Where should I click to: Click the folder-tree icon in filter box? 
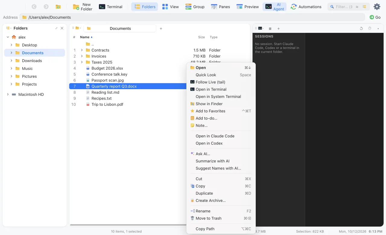365,7
